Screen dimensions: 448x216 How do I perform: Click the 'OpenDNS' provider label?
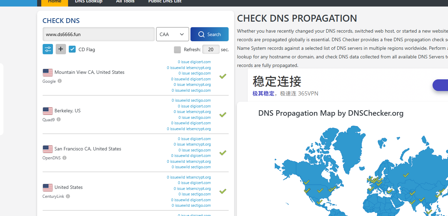(x=52, y=158)
